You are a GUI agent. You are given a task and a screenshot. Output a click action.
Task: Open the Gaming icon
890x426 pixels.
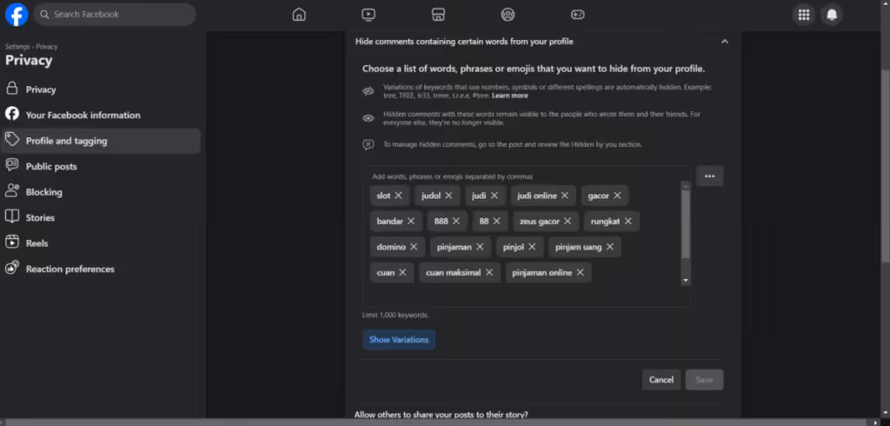pos(577,15)
